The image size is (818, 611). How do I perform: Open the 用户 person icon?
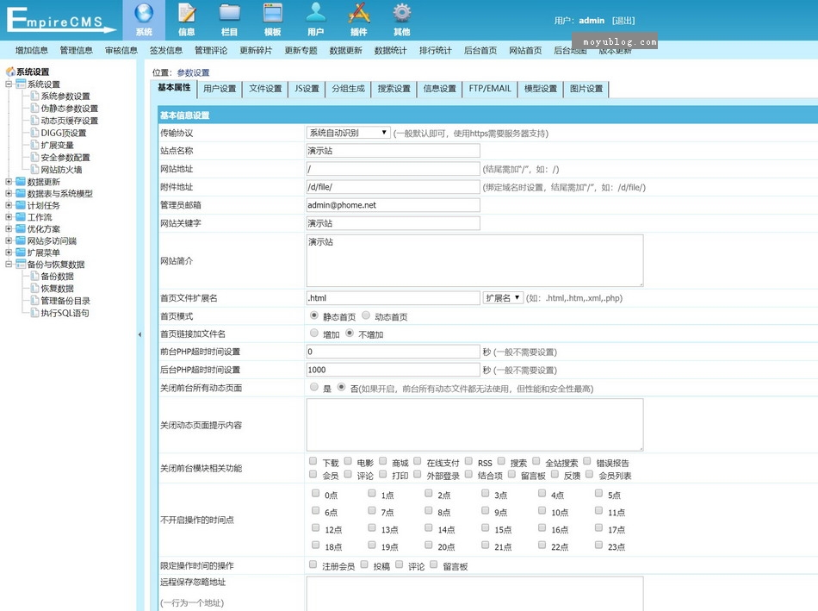(x=316, y=14)
